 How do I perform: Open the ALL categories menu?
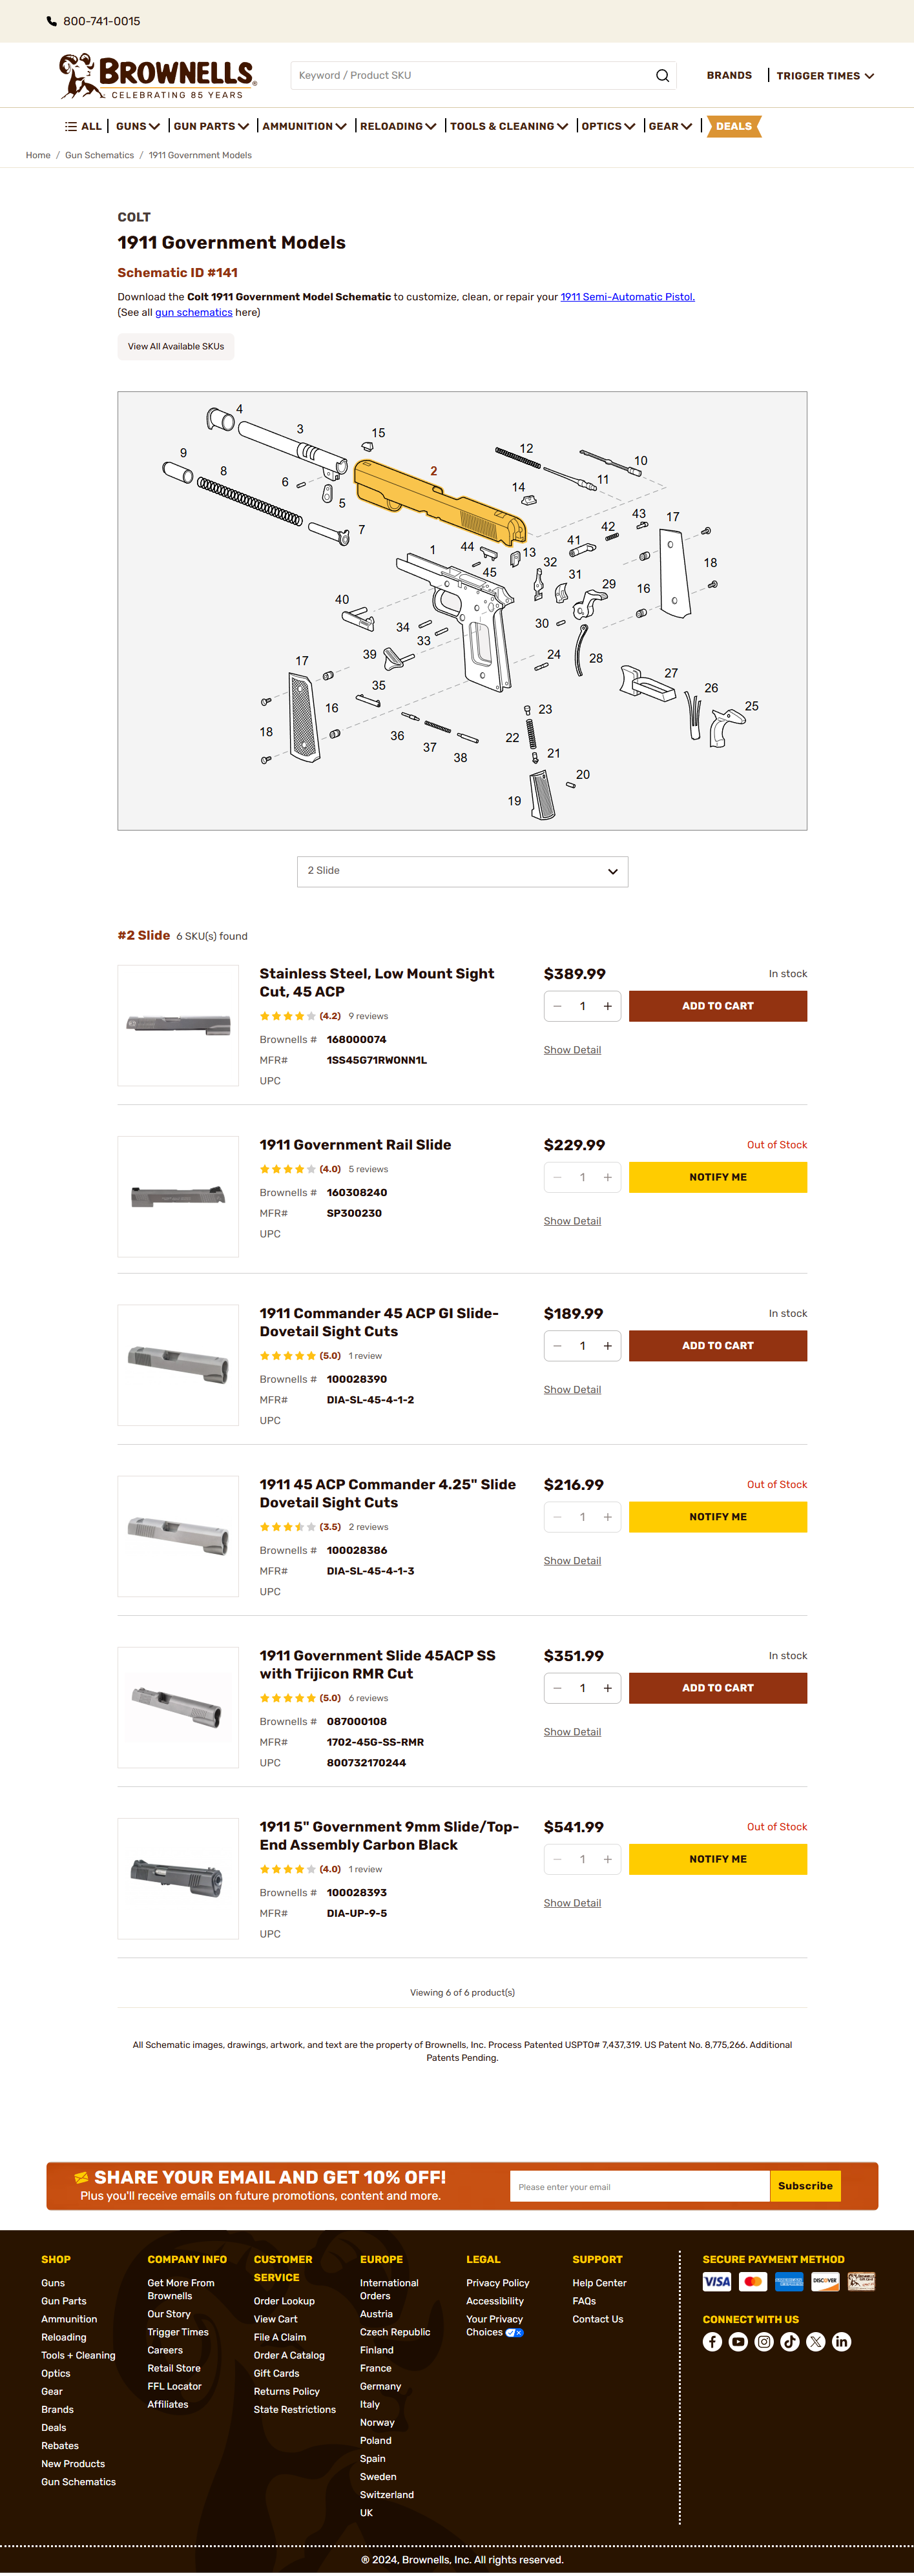pyautogui.click(x=84, y=127)
